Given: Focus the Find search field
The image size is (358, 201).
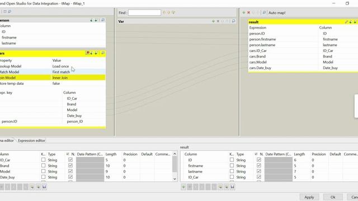Looking at the screenshot, I should click(x=144, y=13).
